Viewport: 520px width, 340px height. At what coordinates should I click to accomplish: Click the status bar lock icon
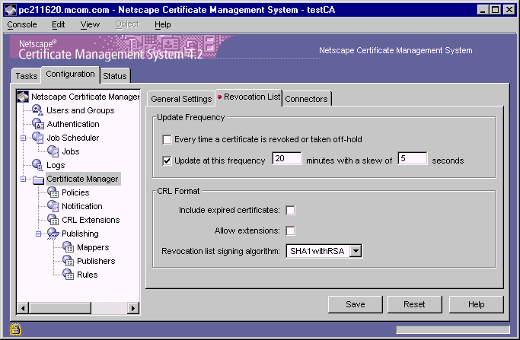15,329
